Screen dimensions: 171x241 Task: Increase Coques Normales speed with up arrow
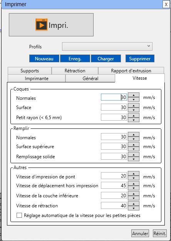pyautogui.click(x=134, y=95)
